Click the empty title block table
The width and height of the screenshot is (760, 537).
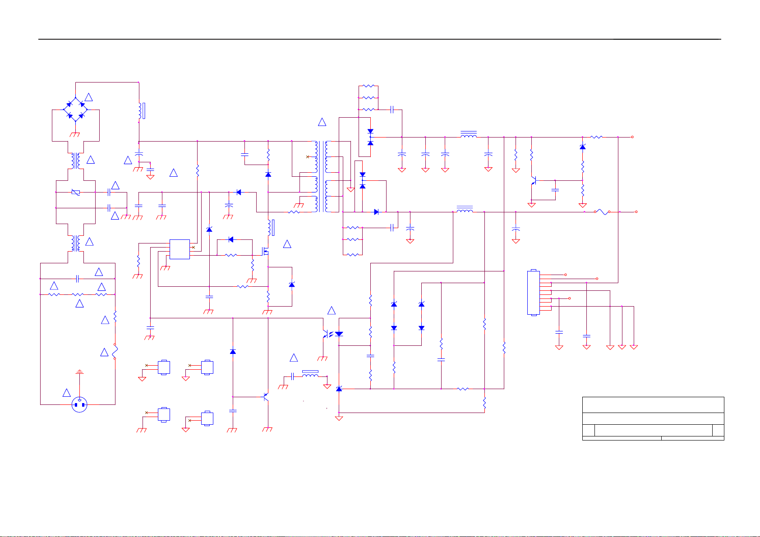point(653,418)
